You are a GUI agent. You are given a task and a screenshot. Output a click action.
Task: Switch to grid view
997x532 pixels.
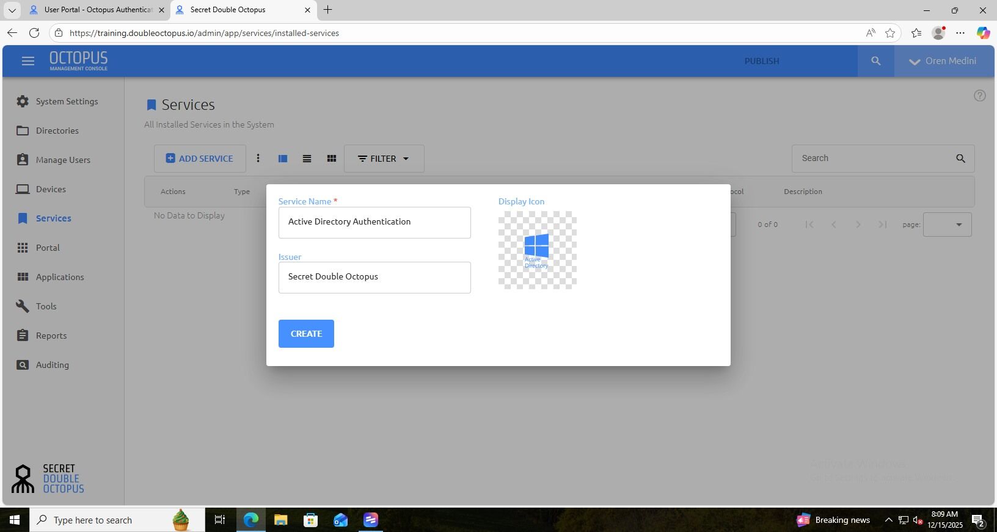coord(331,159)
